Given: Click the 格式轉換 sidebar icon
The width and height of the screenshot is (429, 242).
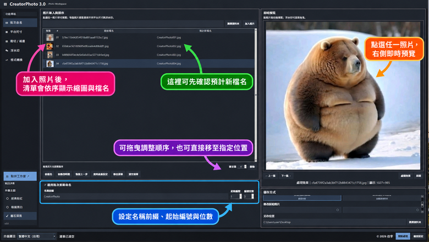Looking at the screenshot, I should [7, 60].
